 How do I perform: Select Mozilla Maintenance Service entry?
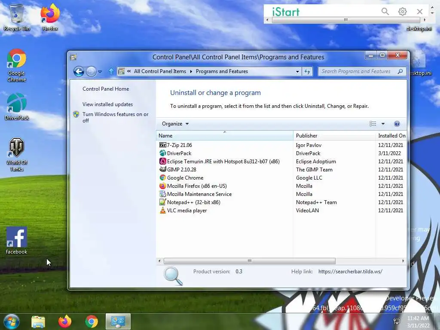coord(281,194)
